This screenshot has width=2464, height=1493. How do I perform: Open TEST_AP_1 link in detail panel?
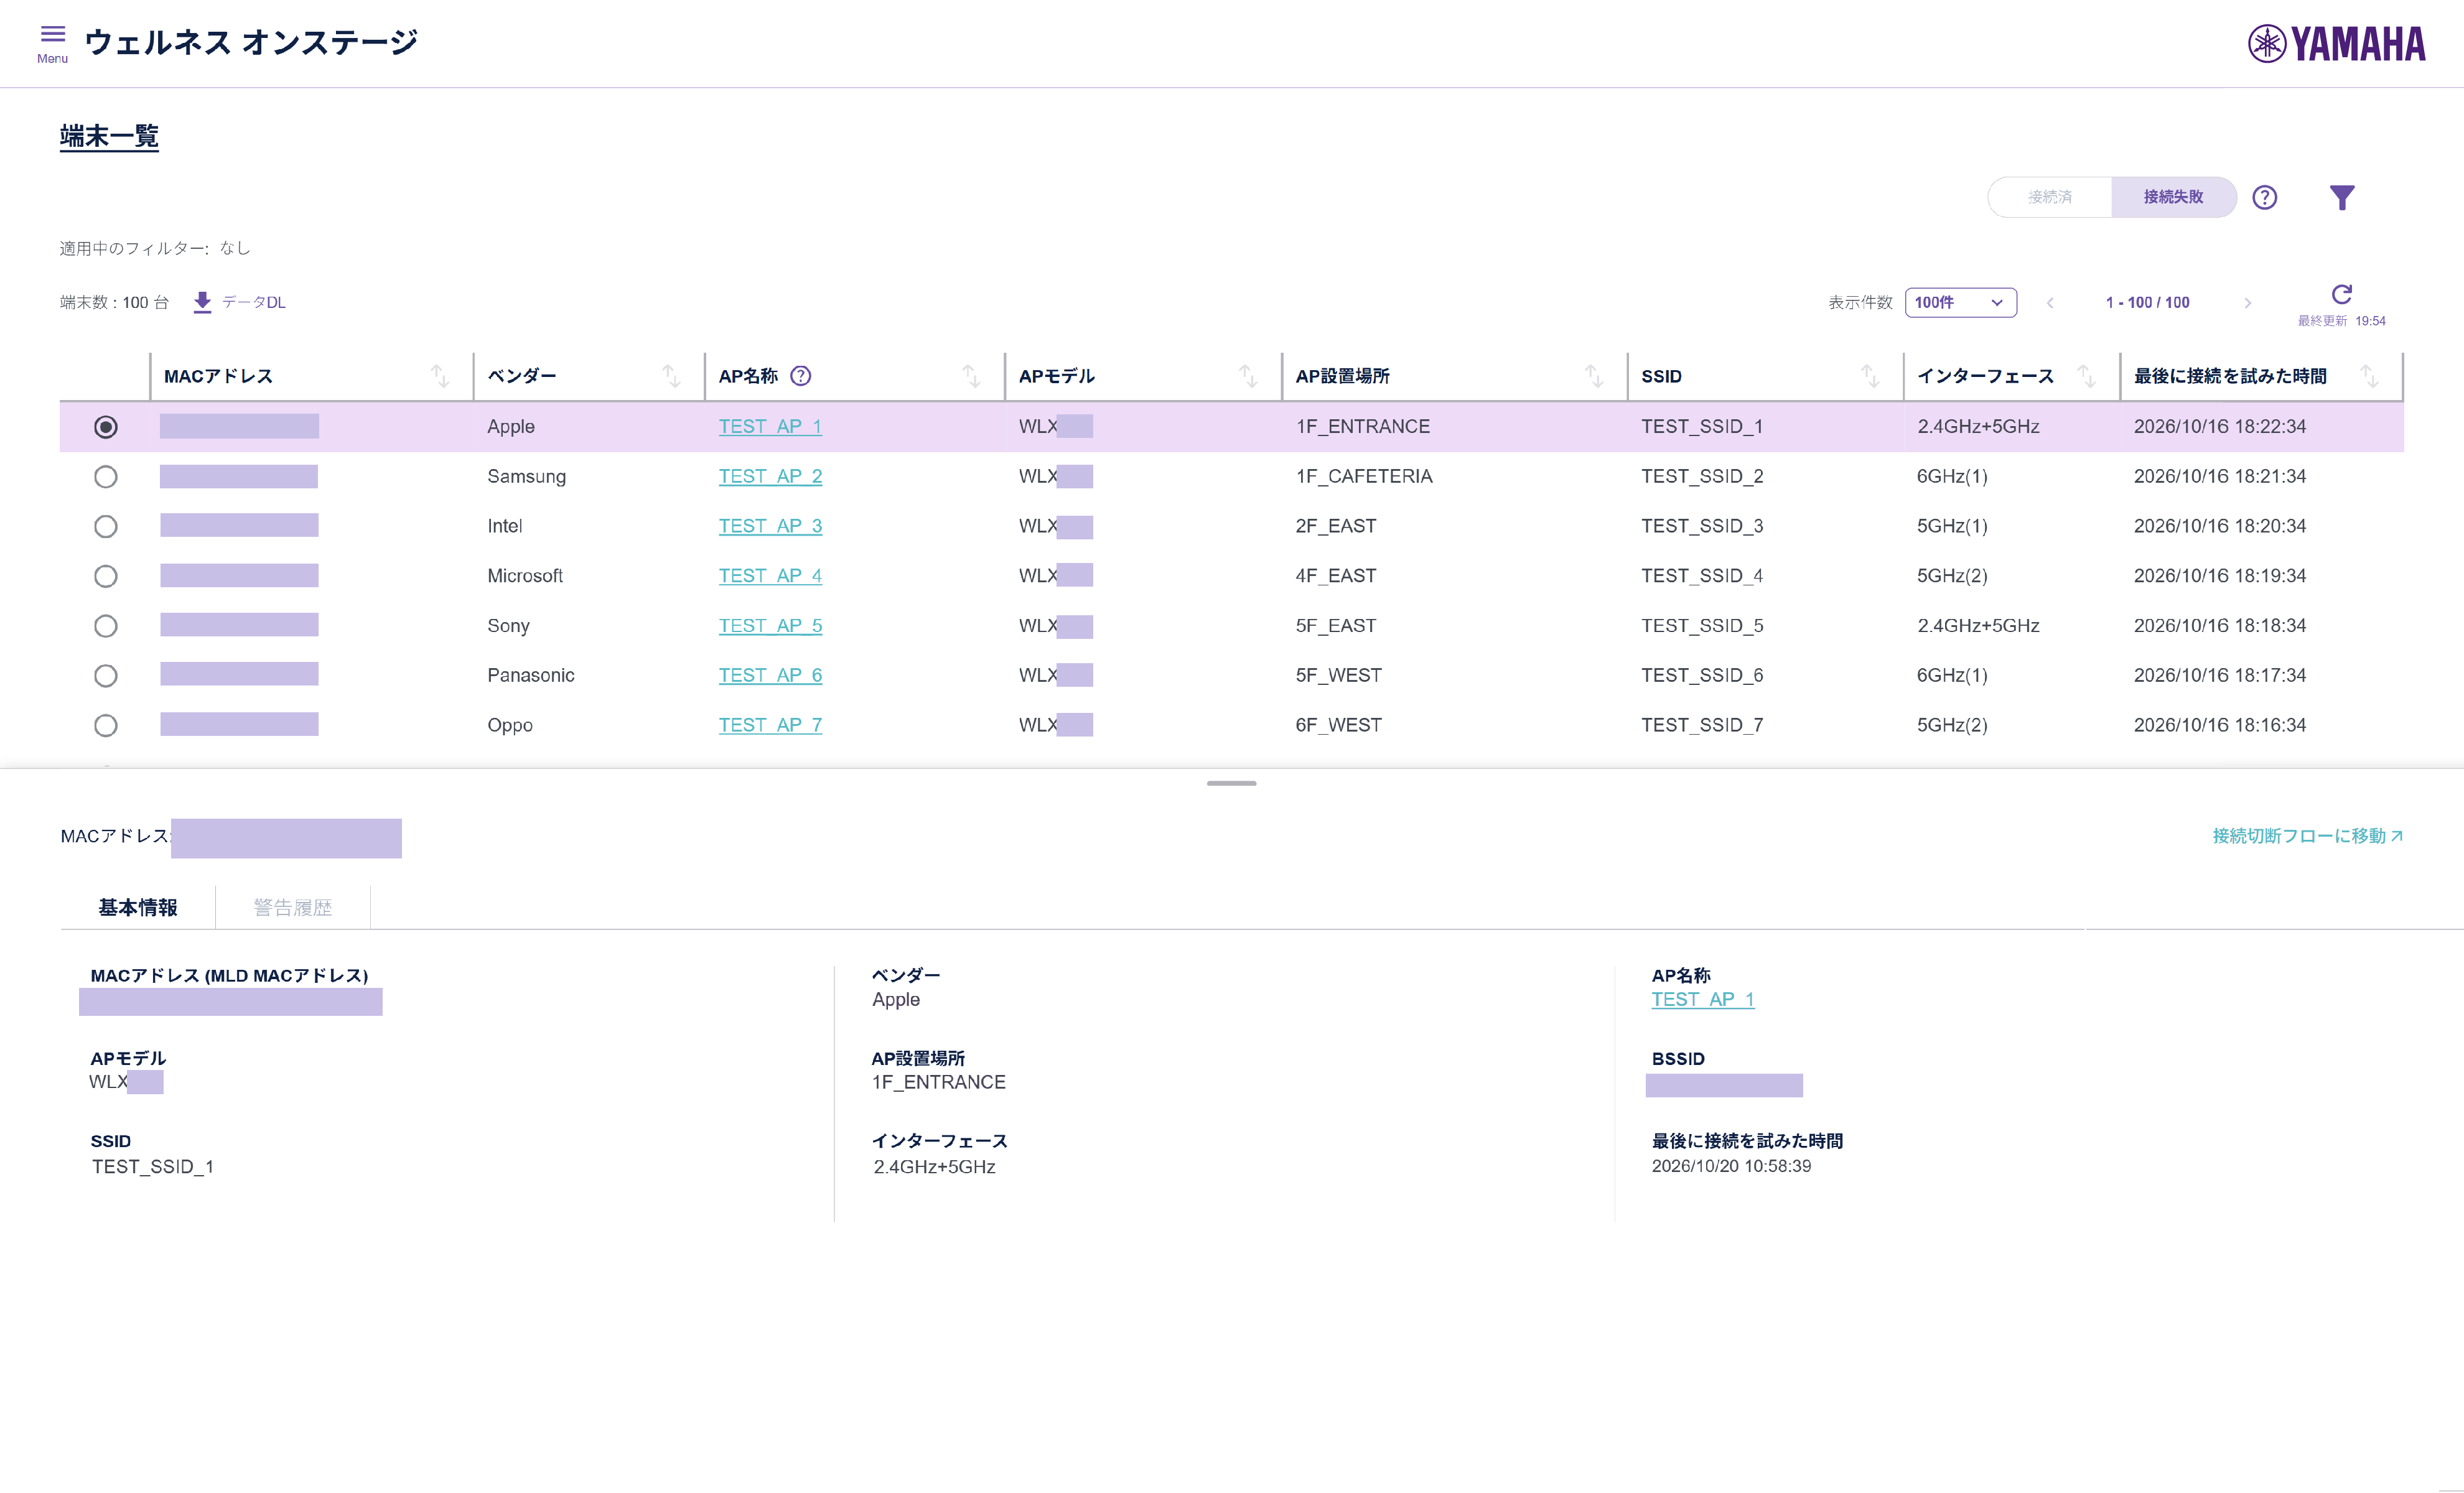(1702, 1000)
